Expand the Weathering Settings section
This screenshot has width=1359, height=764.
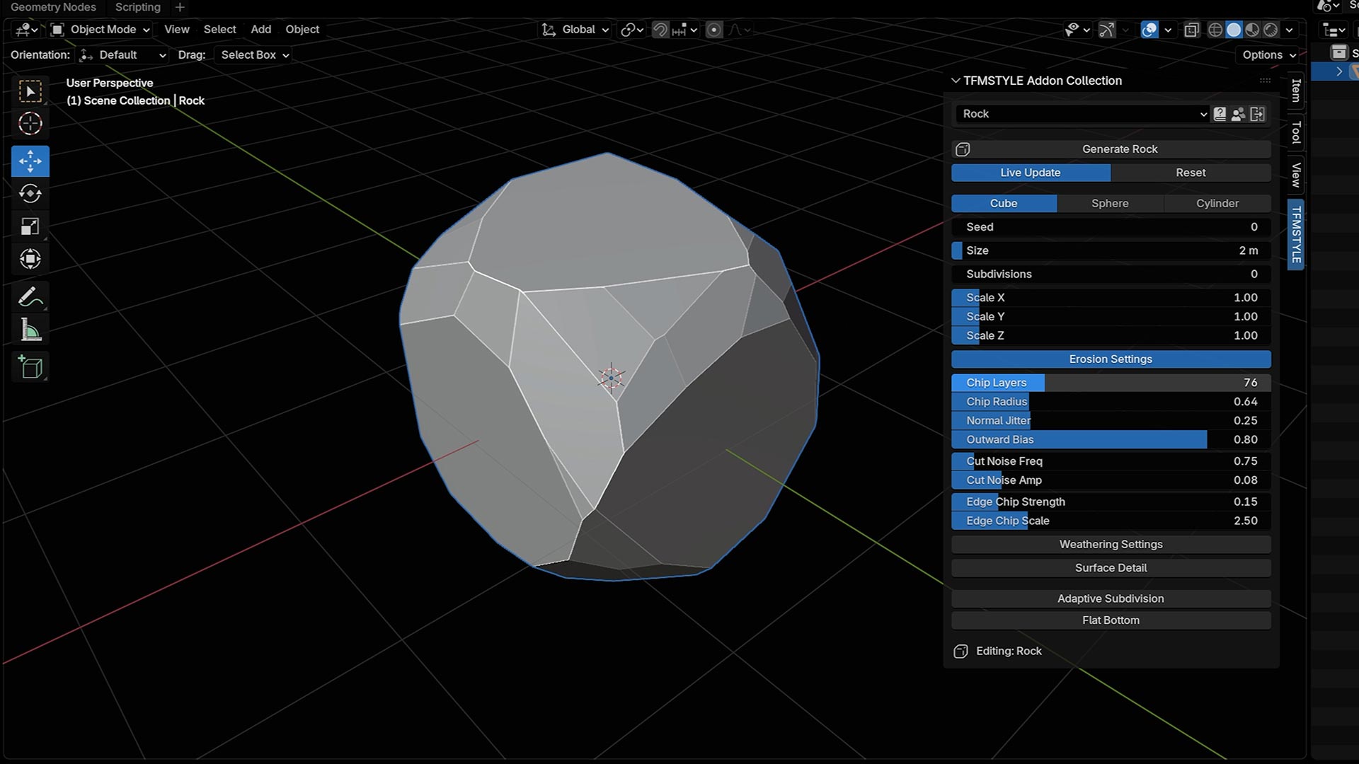pyautogui.click(x=1110, y=544)
